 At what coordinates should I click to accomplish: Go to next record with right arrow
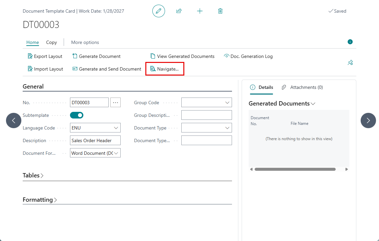click(368, 120)
